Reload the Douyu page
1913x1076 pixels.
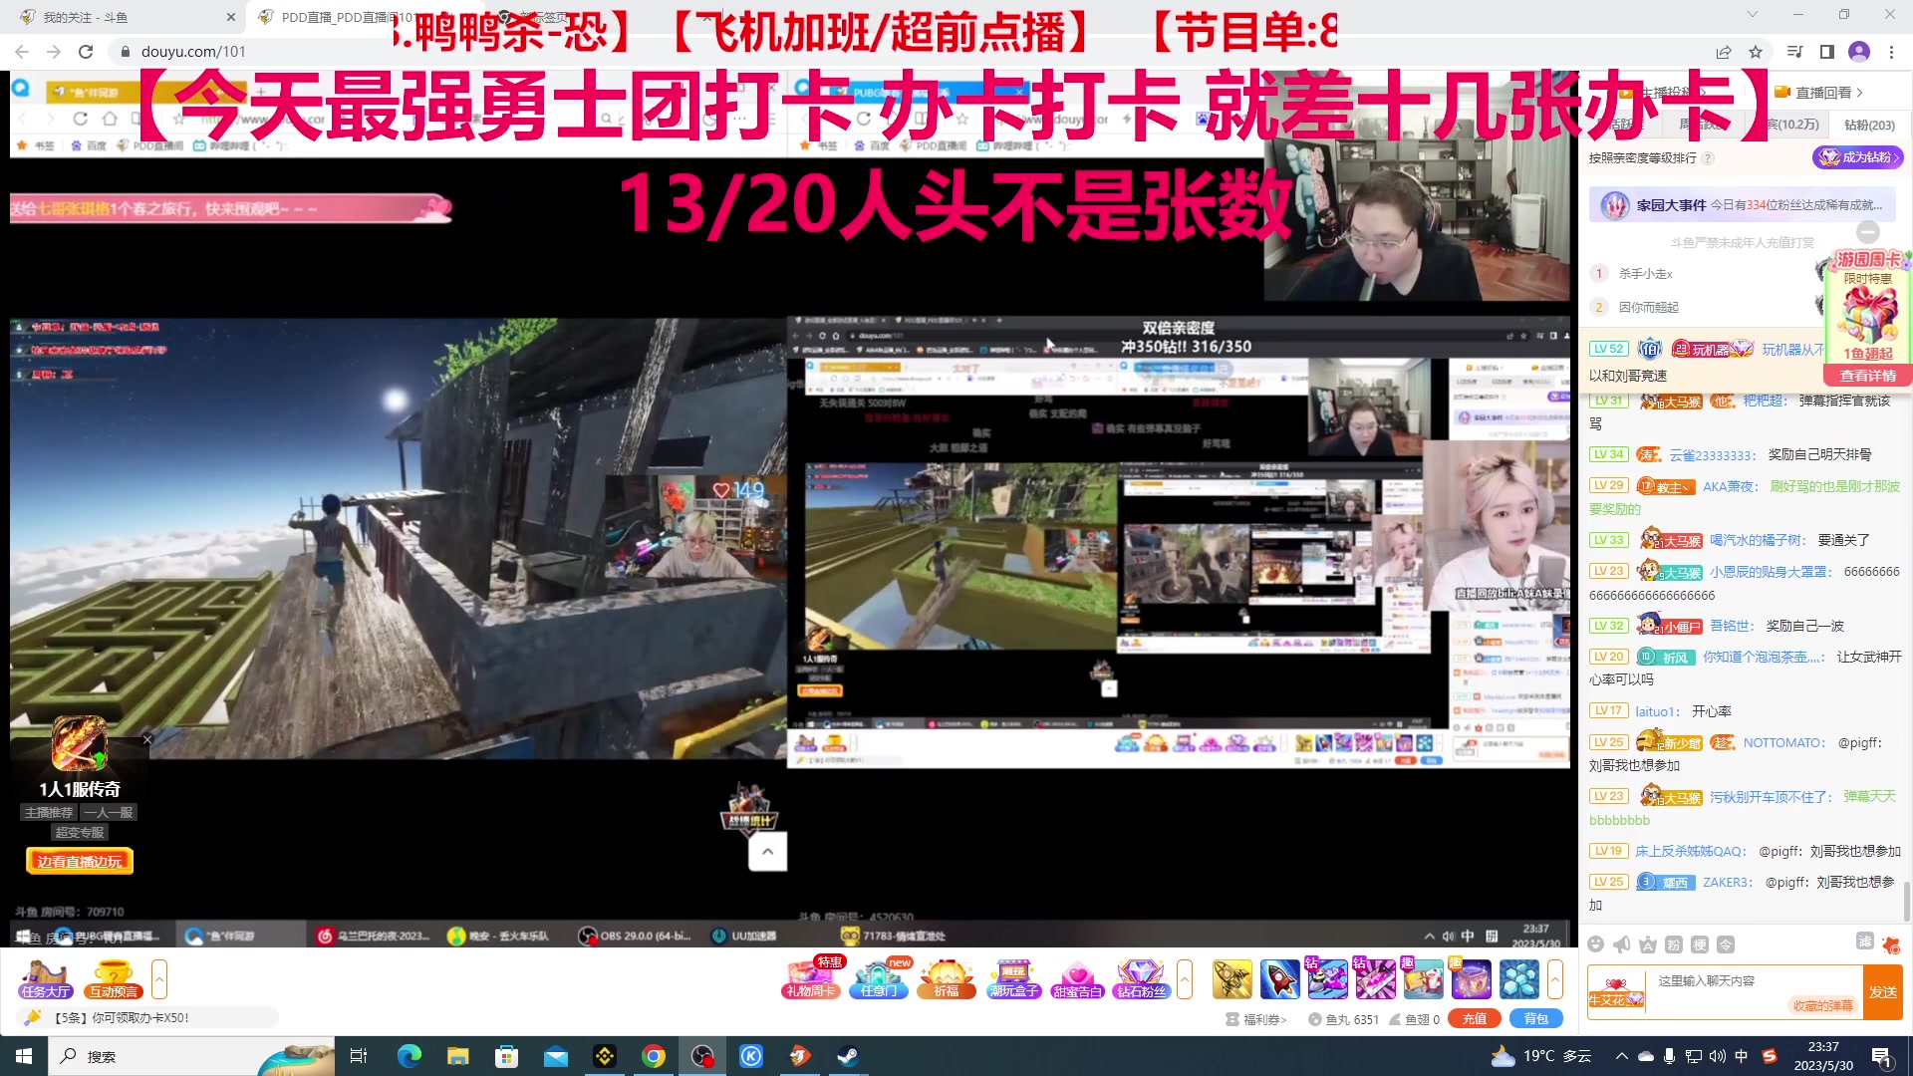coord(86,52)
